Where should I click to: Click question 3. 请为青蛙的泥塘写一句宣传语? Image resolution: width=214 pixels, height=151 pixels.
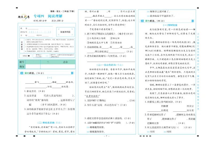click(105, 56)
